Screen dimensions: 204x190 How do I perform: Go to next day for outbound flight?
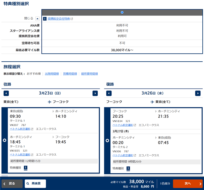point(95,93)
